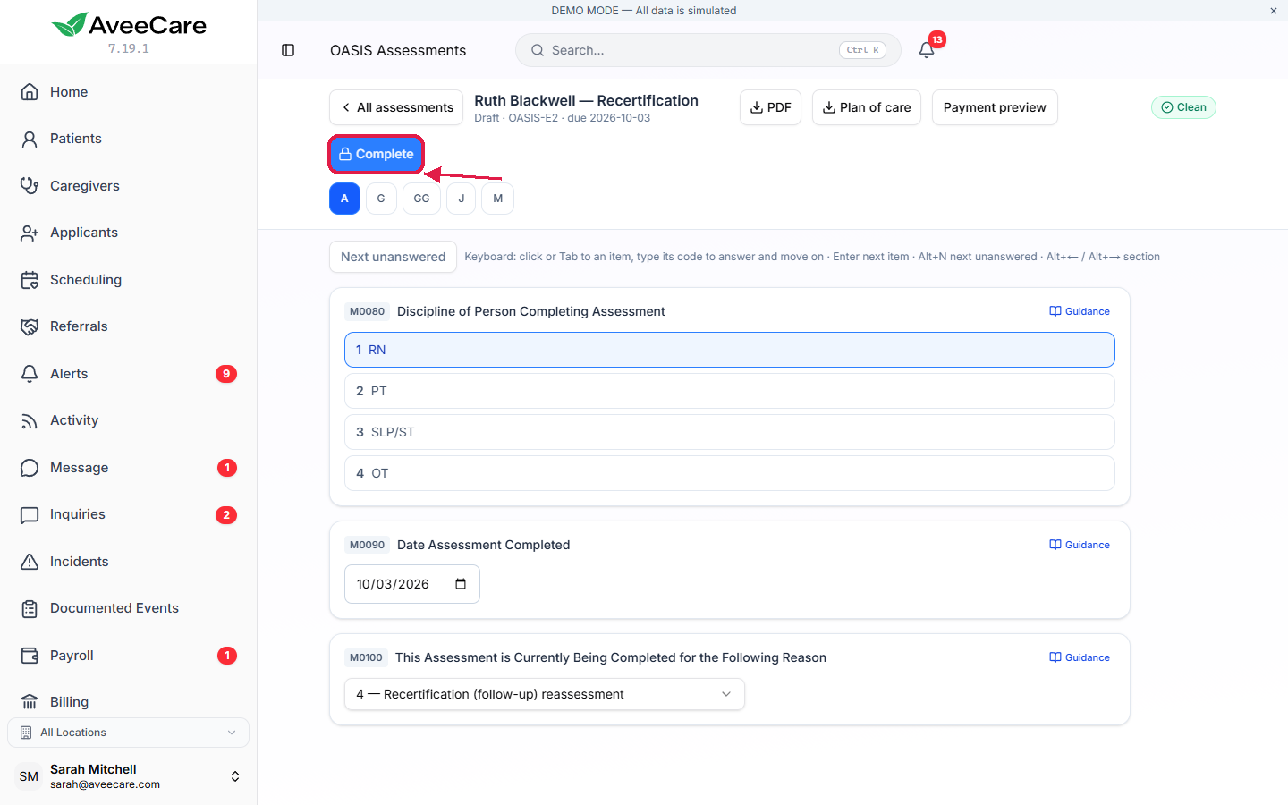Open Guidance for M0090
The image size is (1288, 805).
coord(1080,545)
